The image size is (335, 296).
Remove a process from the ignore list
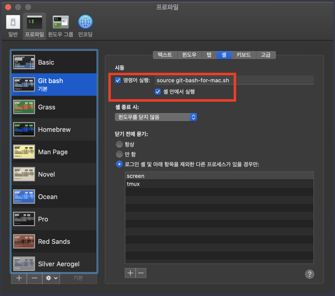(141, 273)
